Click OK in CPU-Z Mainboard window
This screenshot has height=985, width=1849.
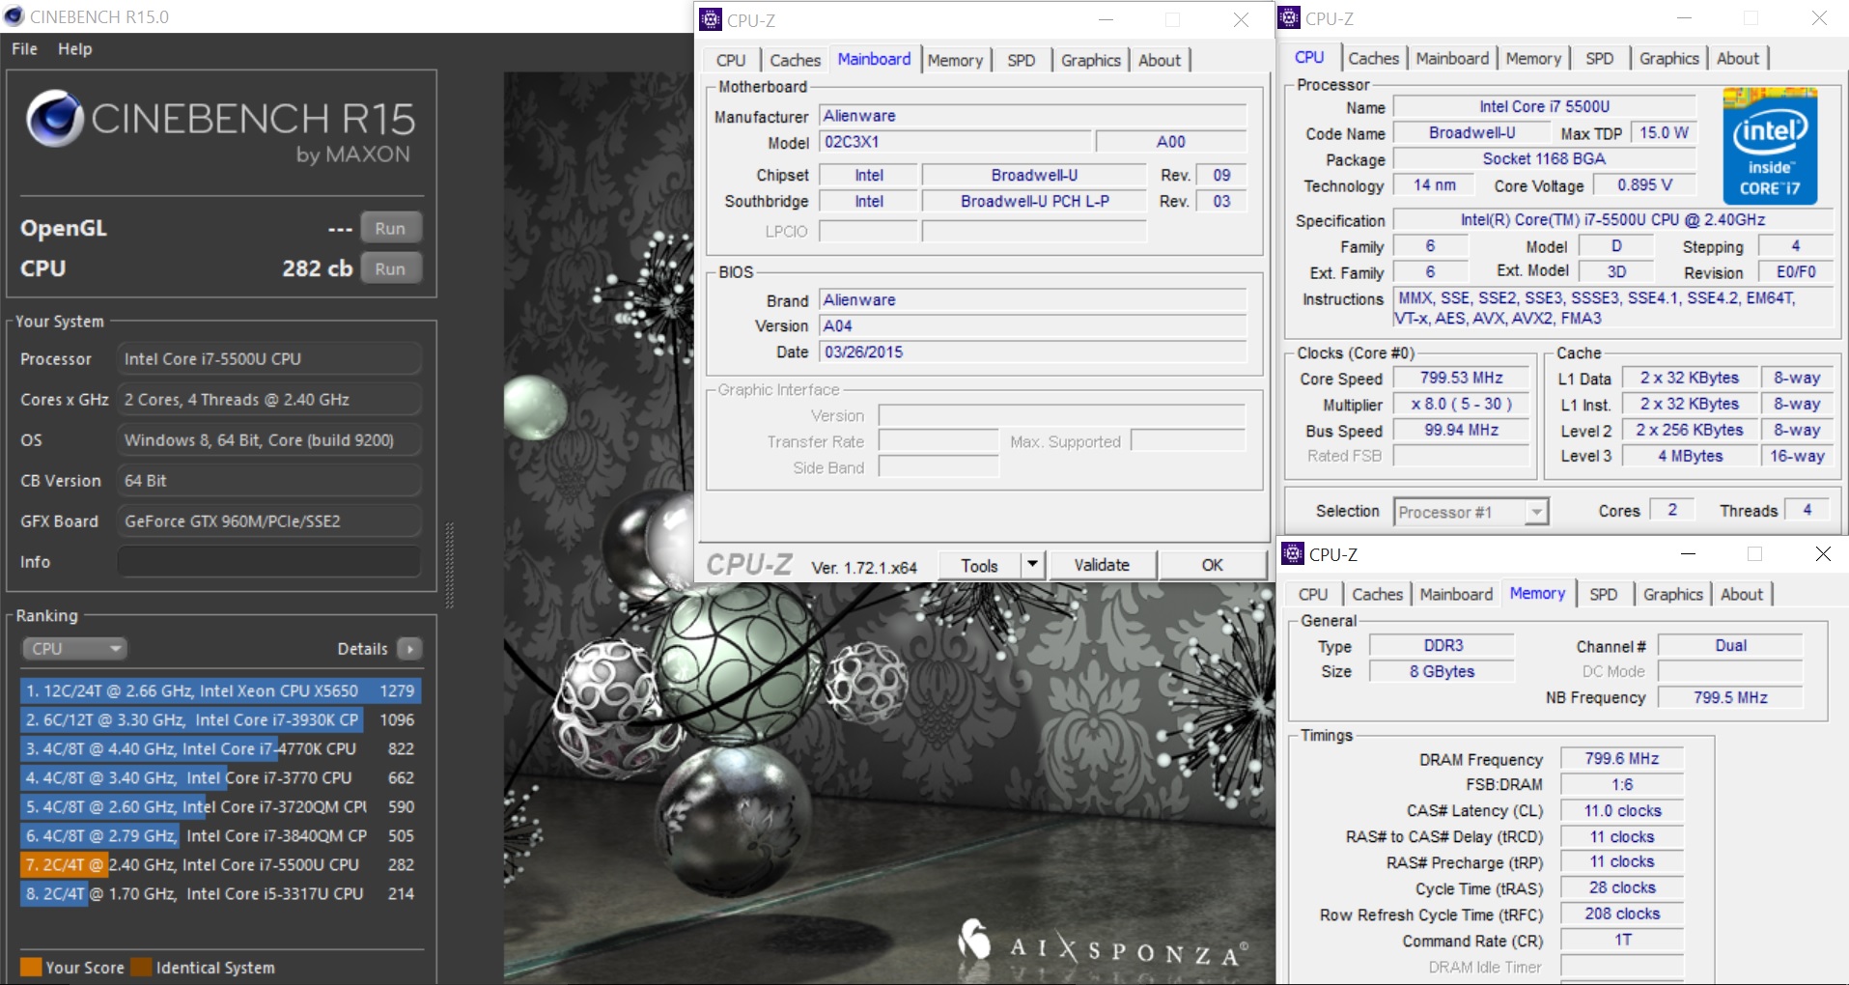pos(1213,565)
